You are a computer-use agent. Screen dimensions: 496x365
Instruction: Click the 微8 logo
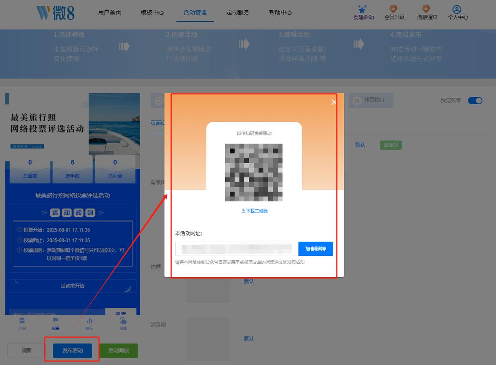coord(55,12)
